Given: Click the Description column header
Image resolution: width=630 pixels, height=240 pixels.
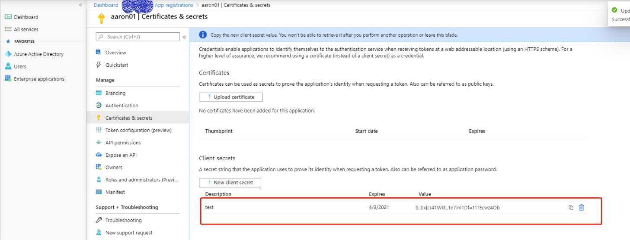Looking at the screenshot, I should pyautogui.click(x=218, y=194).
